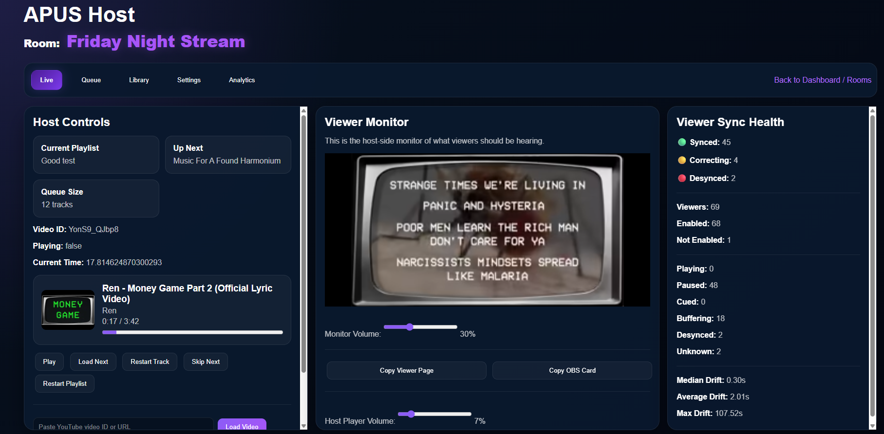Open the Queue tab
Screen dimensions: 884x434
(x=91, y=80)
